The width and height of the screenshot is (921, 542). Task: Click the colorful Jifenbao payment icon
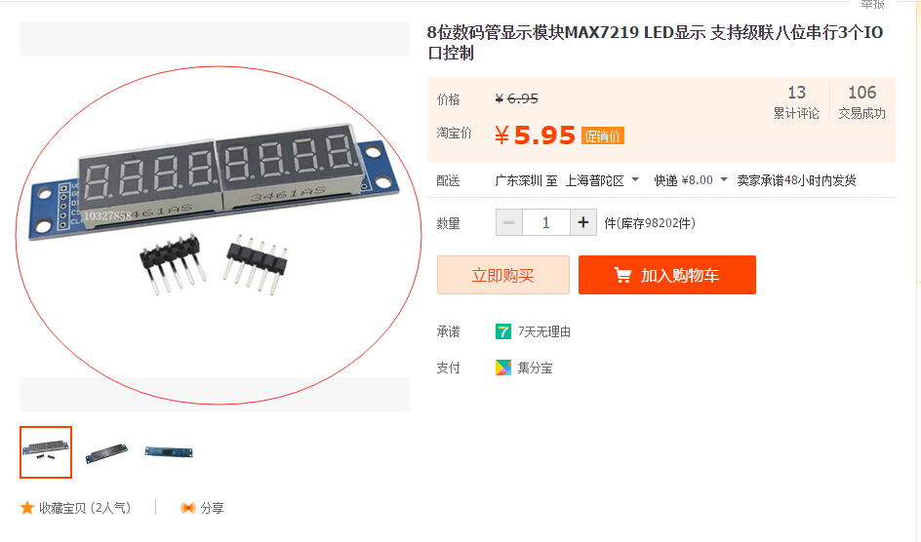click(503, 368)
